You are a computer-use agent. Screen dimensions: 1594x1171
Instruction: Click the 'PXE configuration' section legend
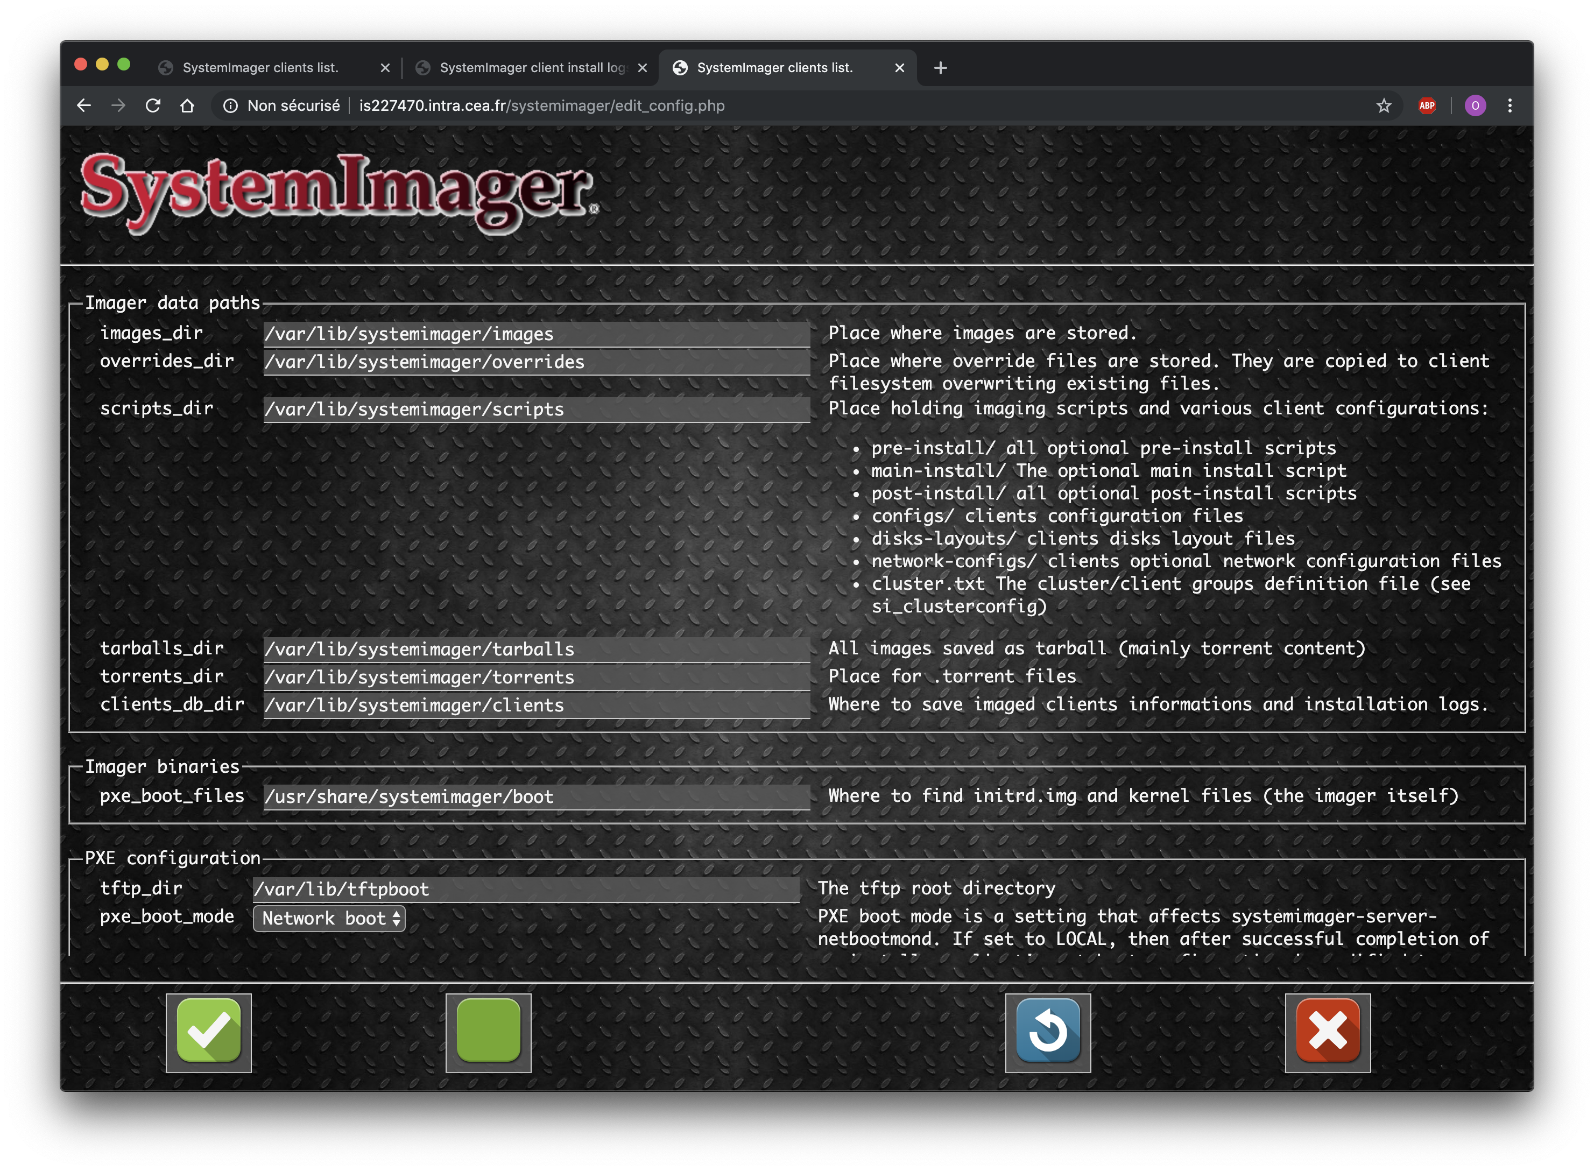[172, 858]
